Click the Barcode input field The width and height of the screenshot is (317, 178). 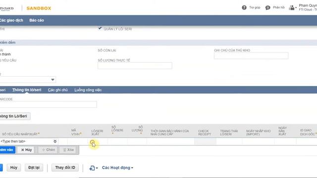point(48,104)
